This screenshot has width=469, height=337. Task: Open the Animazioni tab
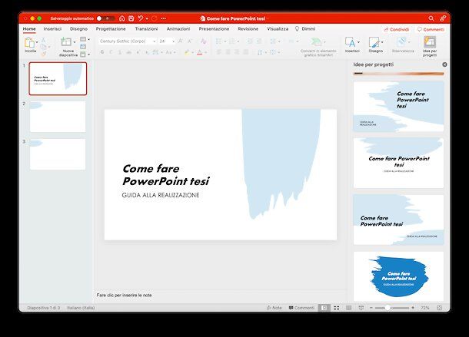[x=178, y=29]
